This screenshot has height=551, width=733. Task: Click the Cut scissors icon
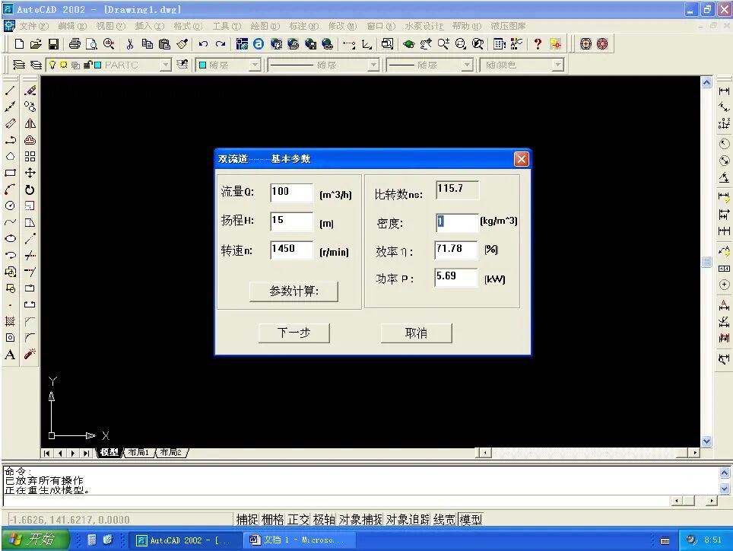(130, 44)
